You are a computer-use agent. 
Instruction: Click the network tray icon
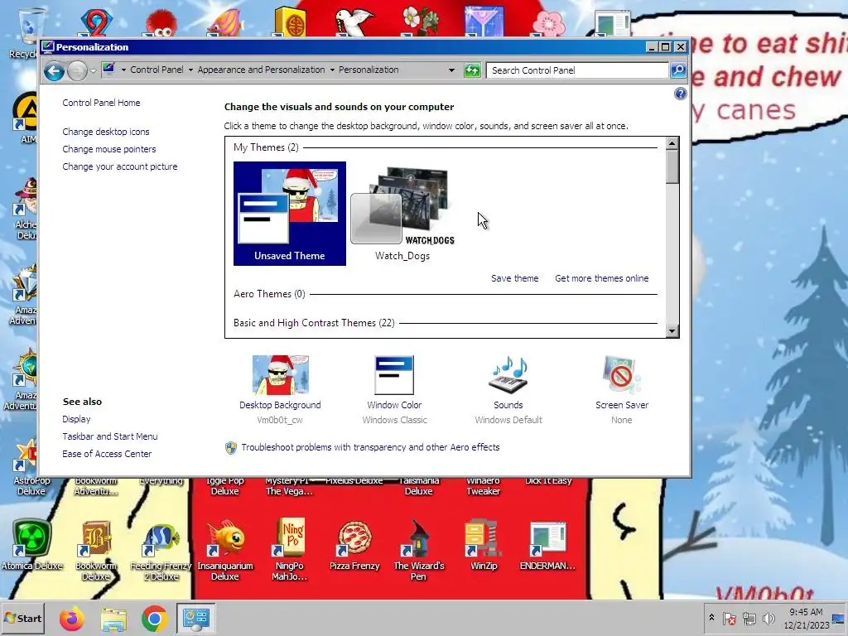pyautogui.click(x=749, y=618)
